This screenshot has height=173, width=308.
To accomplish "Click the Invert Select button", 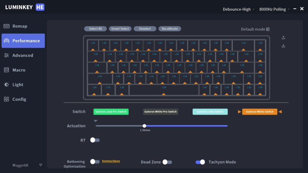I will [120, 29].
